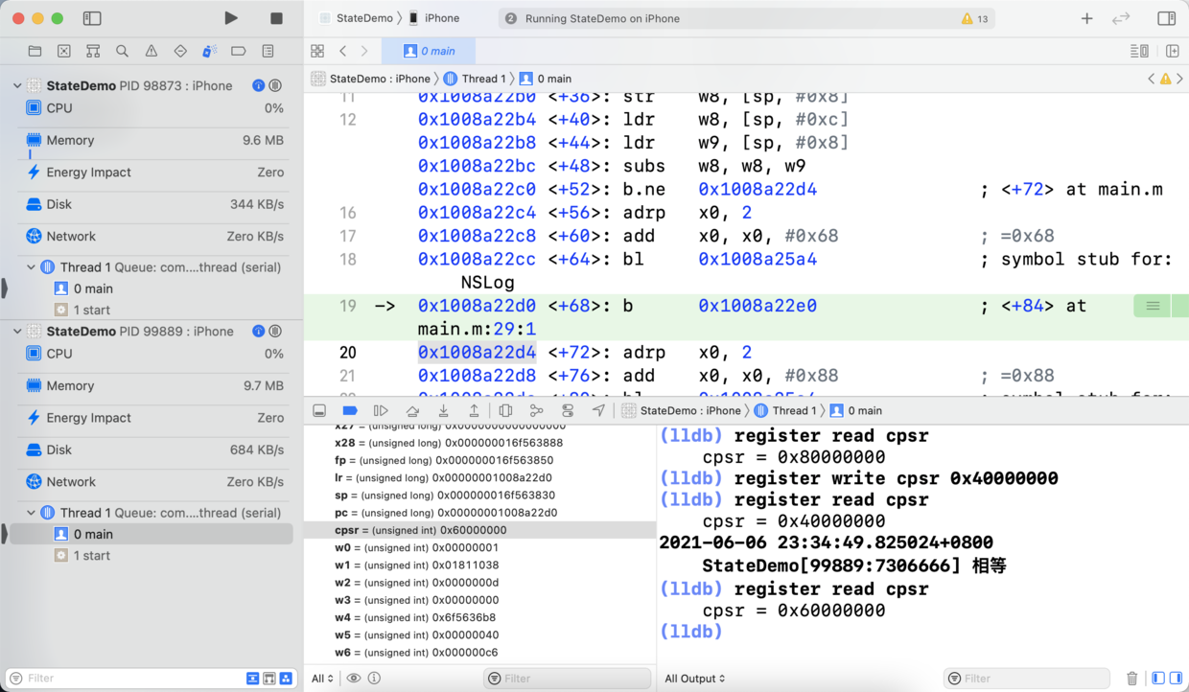Open the Find navigator magnifier icon
Image resolution: width=1189 pixels, height=692 pixels.
coord(122,51)
